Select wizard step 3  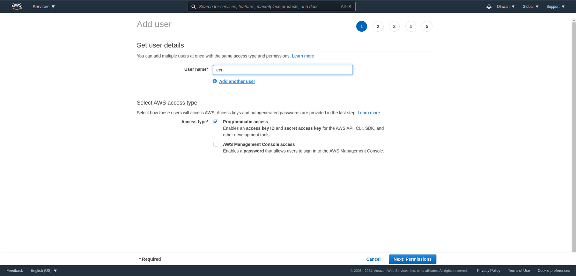(394, 26)
